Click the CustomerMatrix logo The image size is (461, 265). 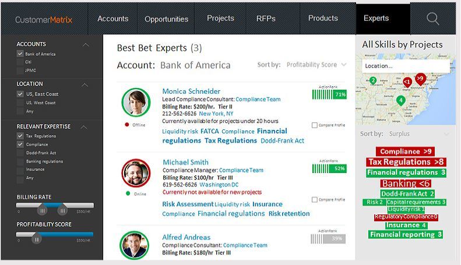click(x=44, y=19)
